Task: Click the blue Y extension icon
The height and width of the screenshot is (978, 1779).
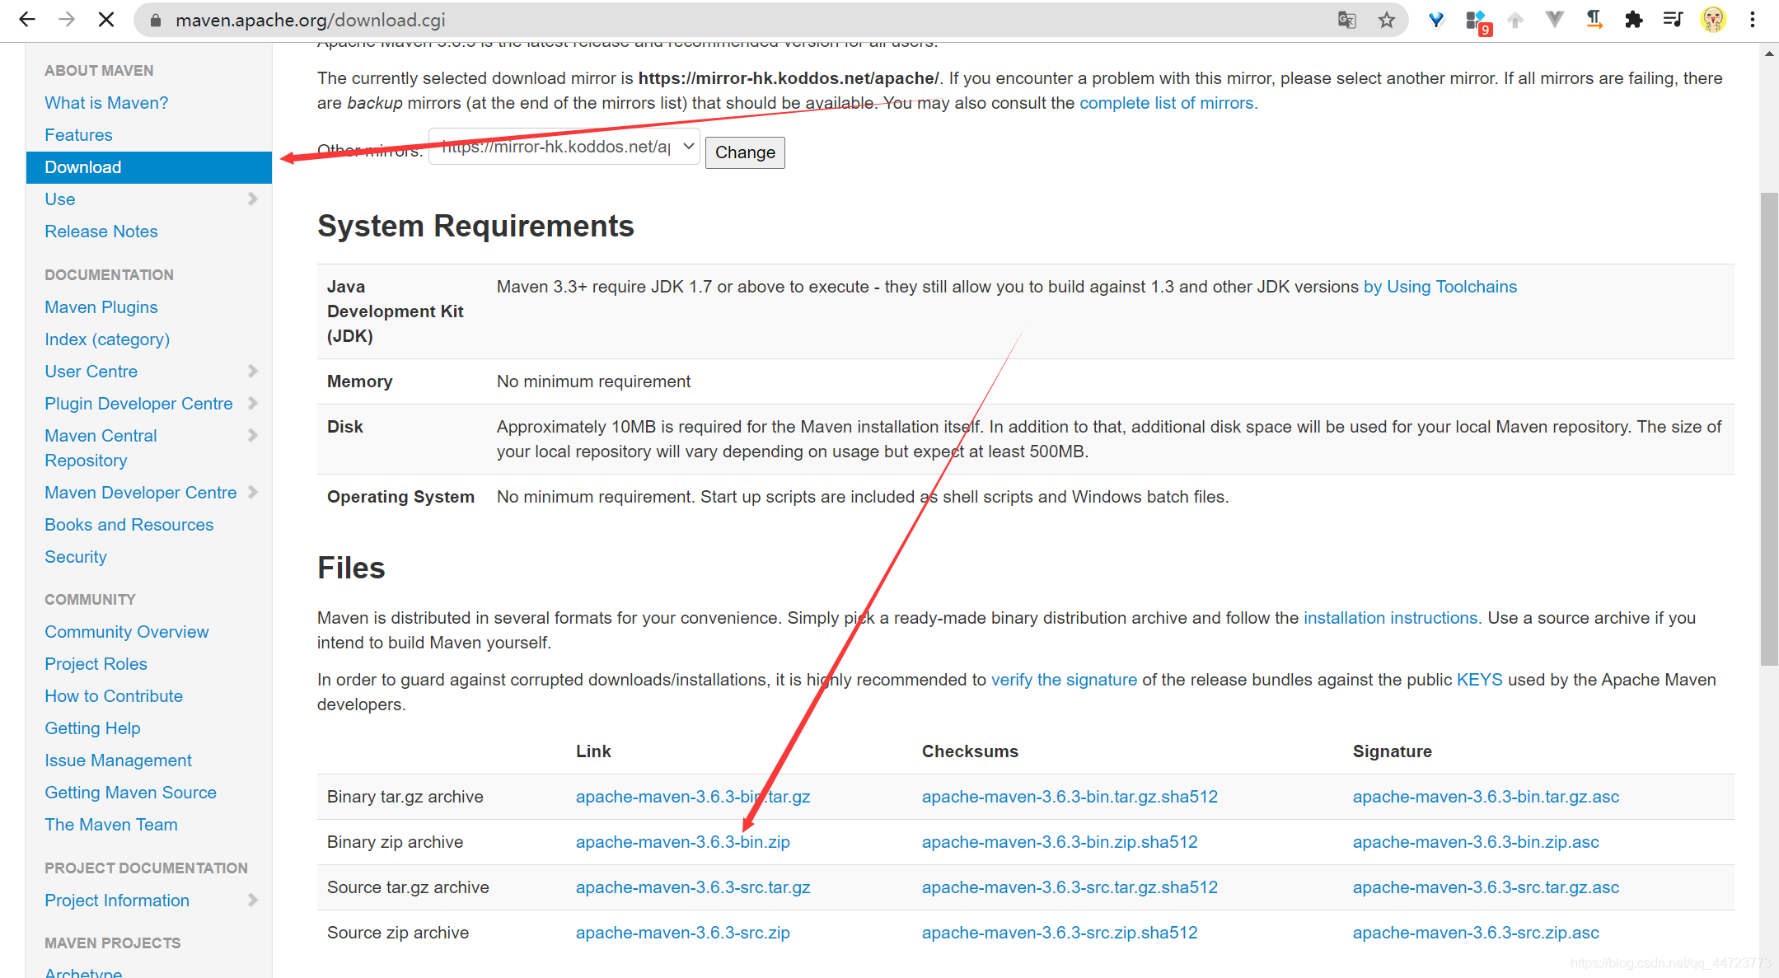Action: click(x=1436, y=20)
